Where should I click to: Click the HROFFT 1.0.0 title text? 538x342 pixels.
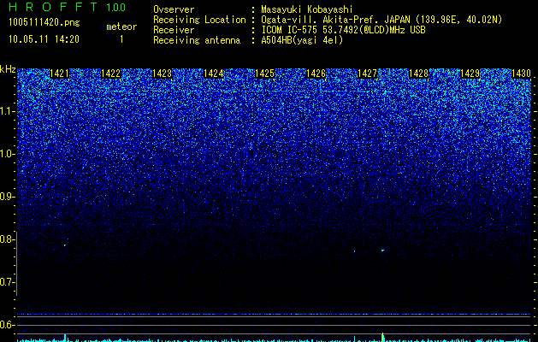[67, 7]
